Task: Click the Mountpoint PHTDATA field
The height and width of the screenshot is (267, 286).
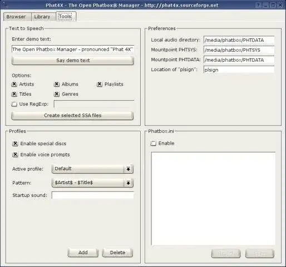Action: 239,60
